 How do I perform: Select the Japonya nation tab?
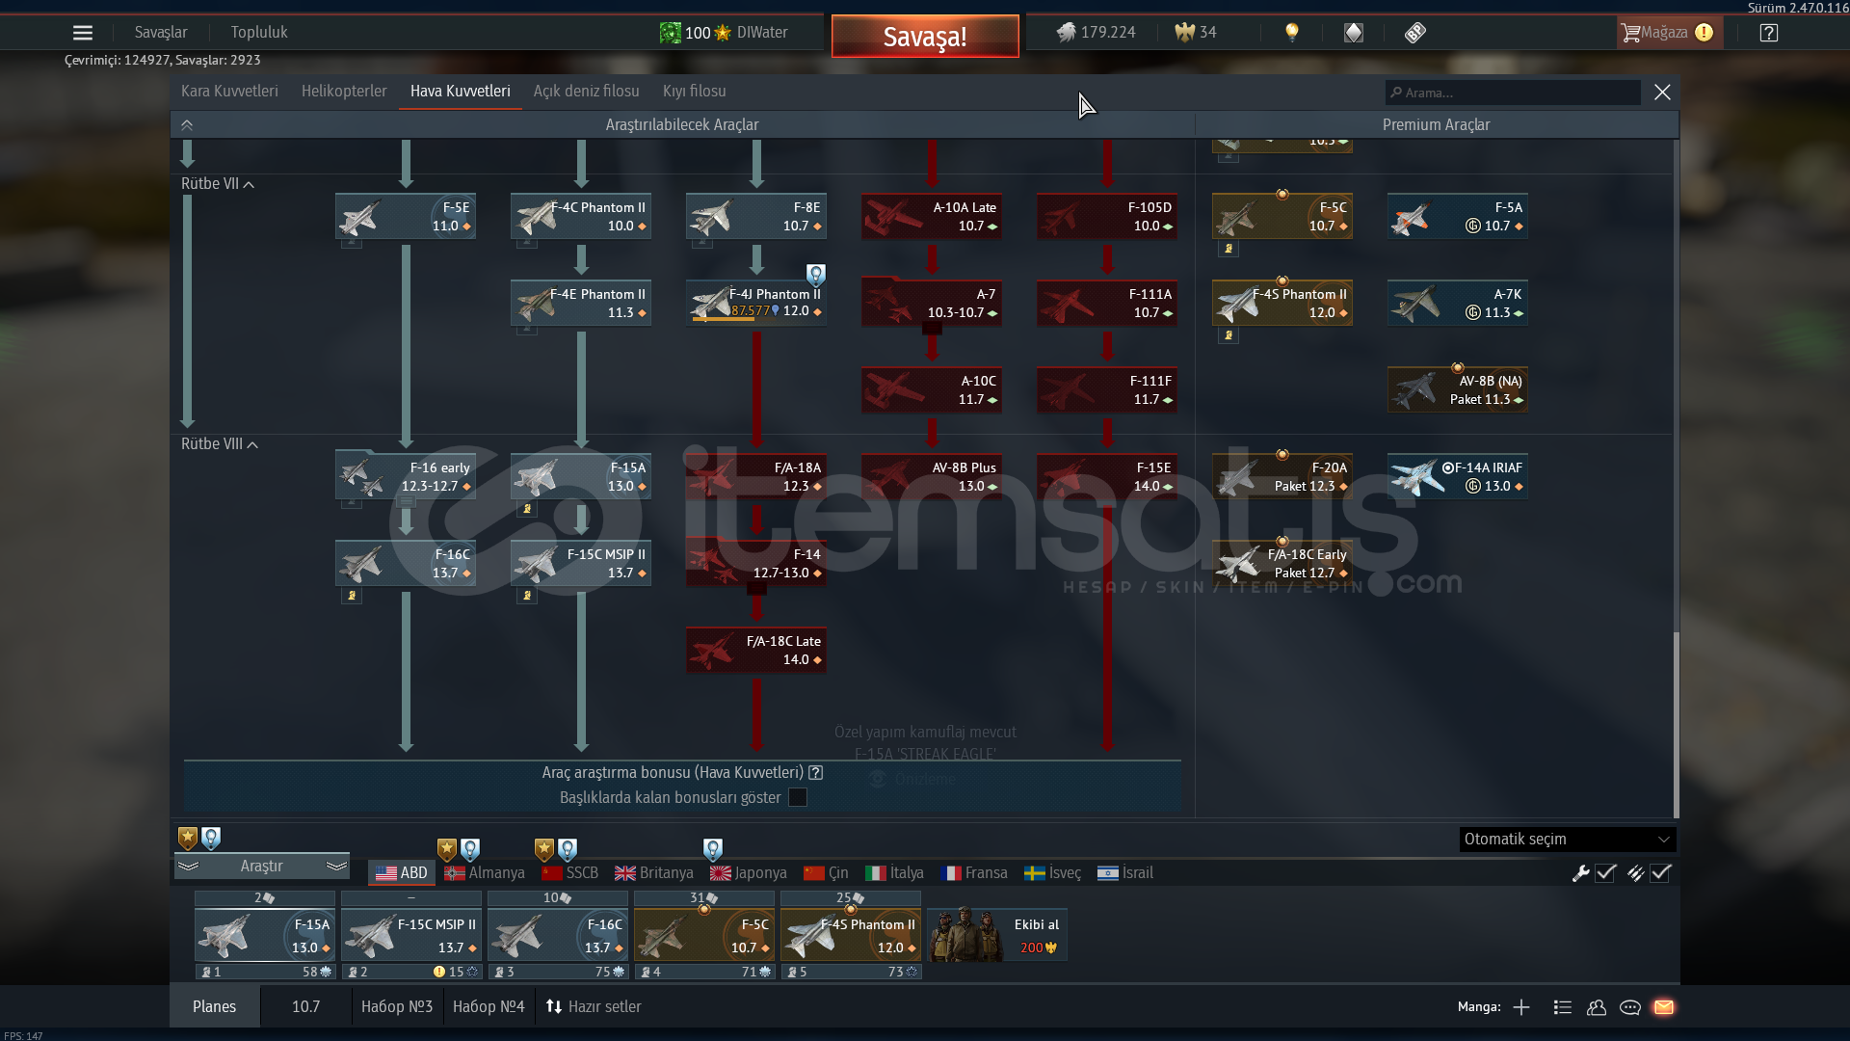749,873
